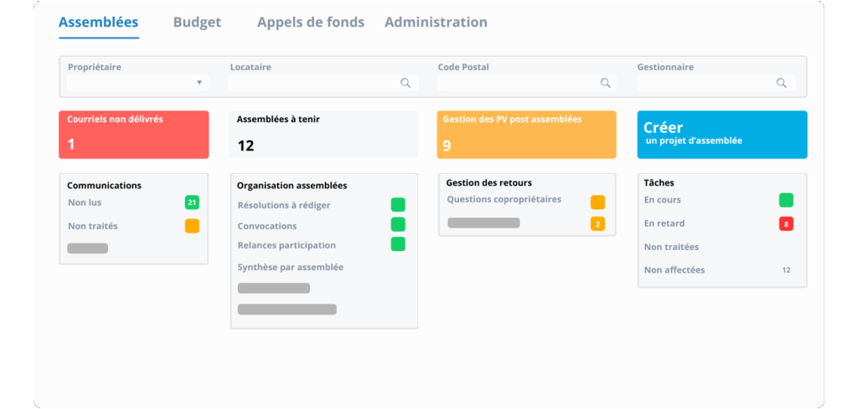858x409 pixels.
Task: Open Non traités in Communications
Action: [x=93, y=226]
